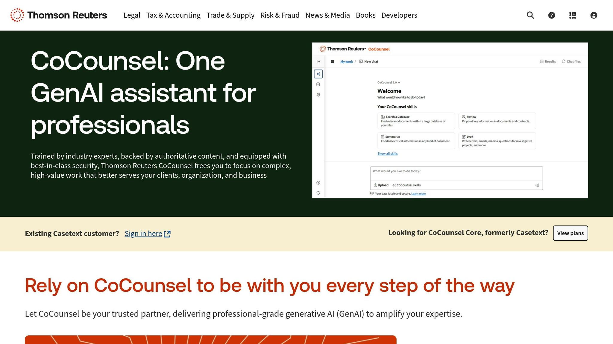Expand the CoCounsel 2.0 version dropdown
This screenshot has width=613, height=344.
tap(389, 82)
